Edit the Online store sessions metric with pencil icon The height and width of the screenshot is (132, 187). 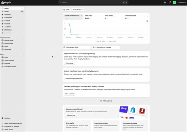tap(82, 15)
